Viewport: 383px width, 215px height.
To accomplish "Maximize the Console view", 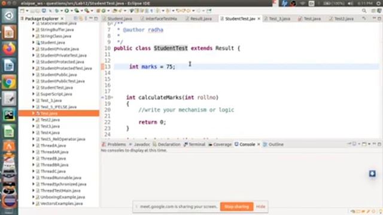I will tap(379, 145).
